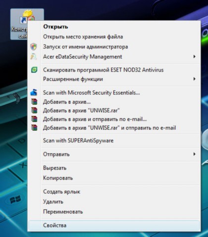Screen dimensions: 208x237
Task: Expand the Расширенные функции submenu arrow
Action: pos(195,79)
